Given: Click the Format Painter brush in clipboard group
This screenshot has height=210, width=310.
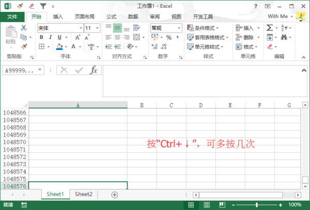Looking at the screenshot, I should 24,46.
